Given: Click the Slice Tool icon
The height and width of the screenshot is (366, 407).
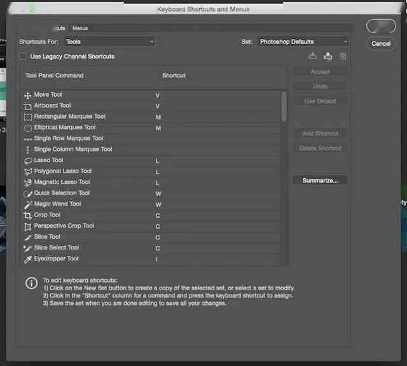Looking at the screenshot, I should pos(28,237).
